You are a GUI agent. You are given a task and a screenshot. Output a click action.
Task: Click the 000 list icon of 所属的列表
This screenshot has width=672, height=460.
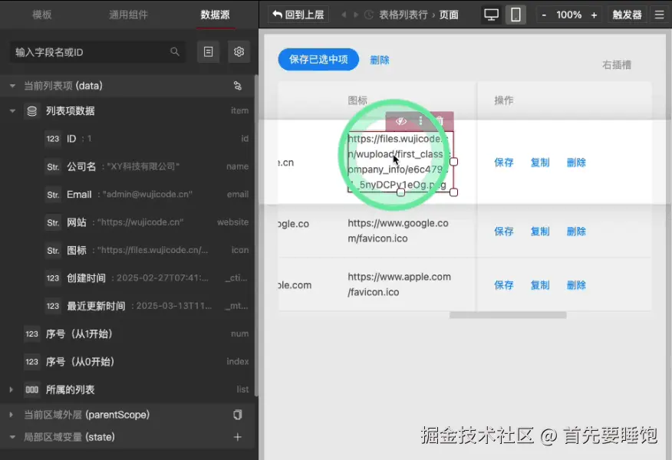31,389
